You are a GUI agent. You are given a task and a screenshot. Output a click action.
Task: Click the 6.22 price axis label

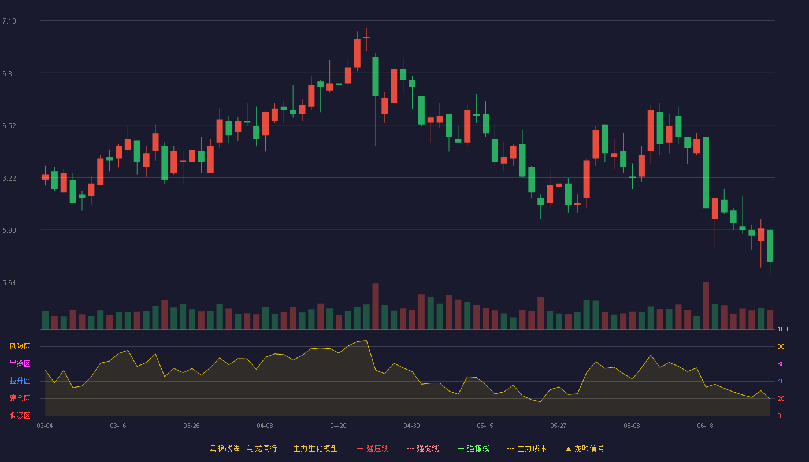(x=9, y=178)
